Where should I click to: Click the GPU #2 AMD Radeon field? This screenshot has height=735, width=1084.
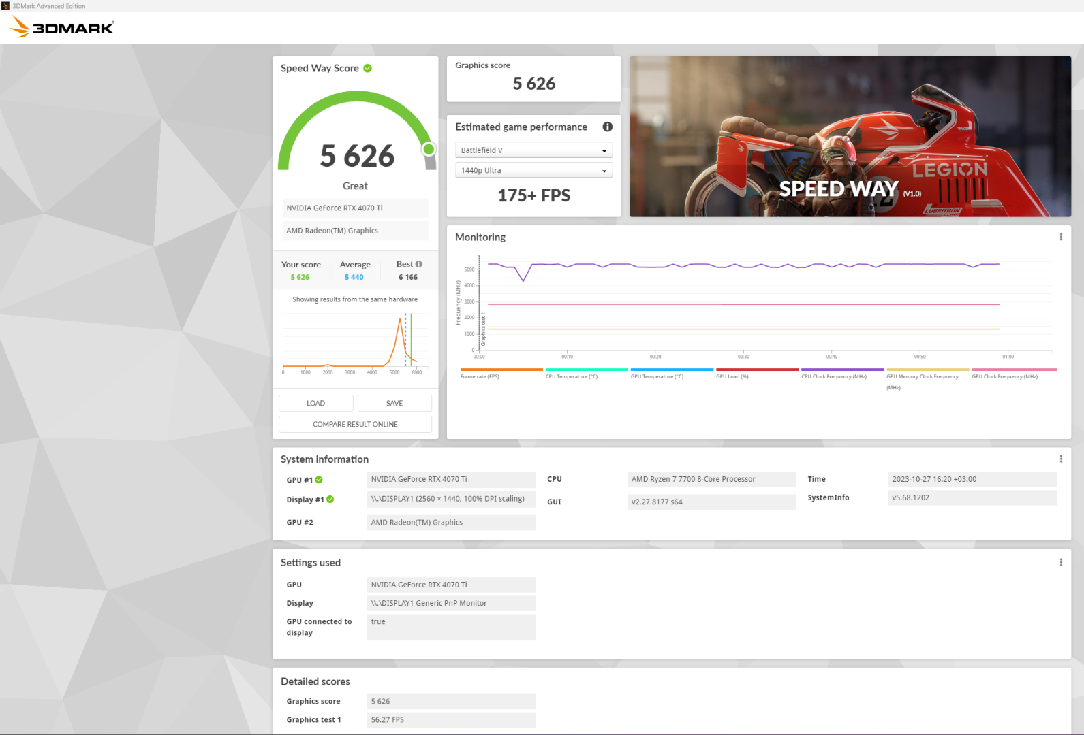pyautogui.click(x=451, y=522)
